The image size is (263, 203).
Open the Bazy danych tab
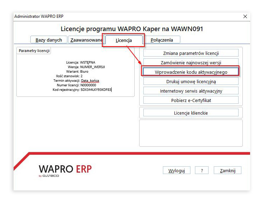click(x=48, y=40)
